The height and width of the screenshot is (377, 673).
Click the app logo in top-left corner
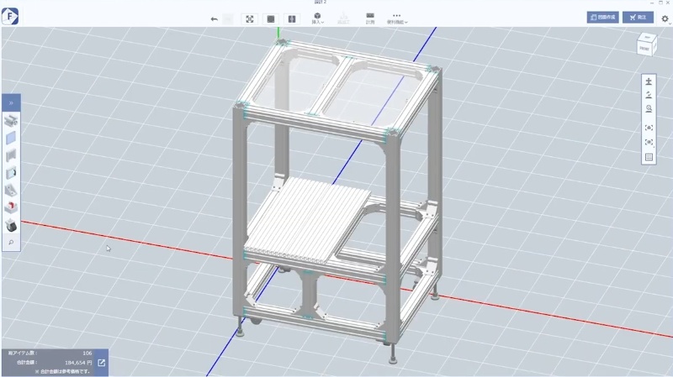[12, 15]
